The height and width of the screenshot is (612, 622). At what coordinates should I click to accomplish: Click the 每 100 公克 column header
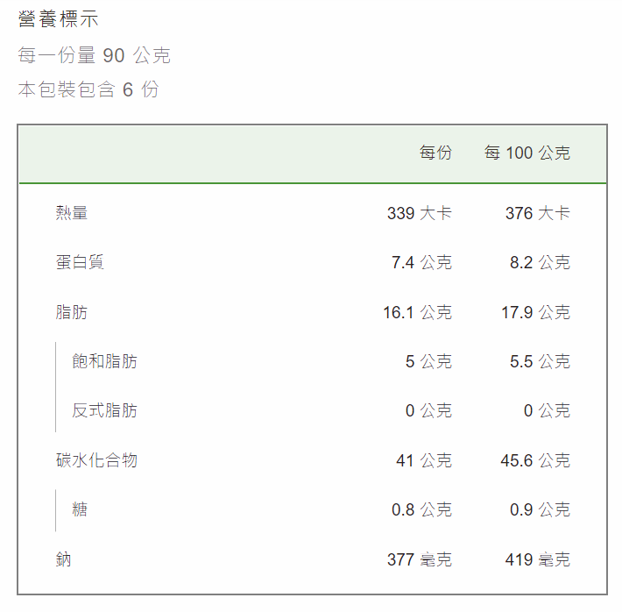527,153
